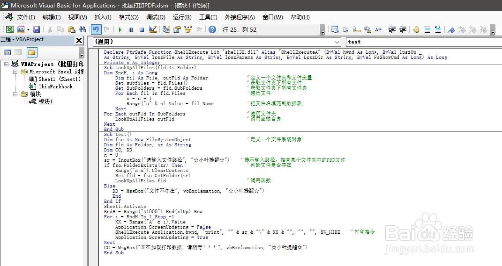This screenshot has width=502, height=266.
Task: Click the Reset stop icon
Action: [142, 29]
